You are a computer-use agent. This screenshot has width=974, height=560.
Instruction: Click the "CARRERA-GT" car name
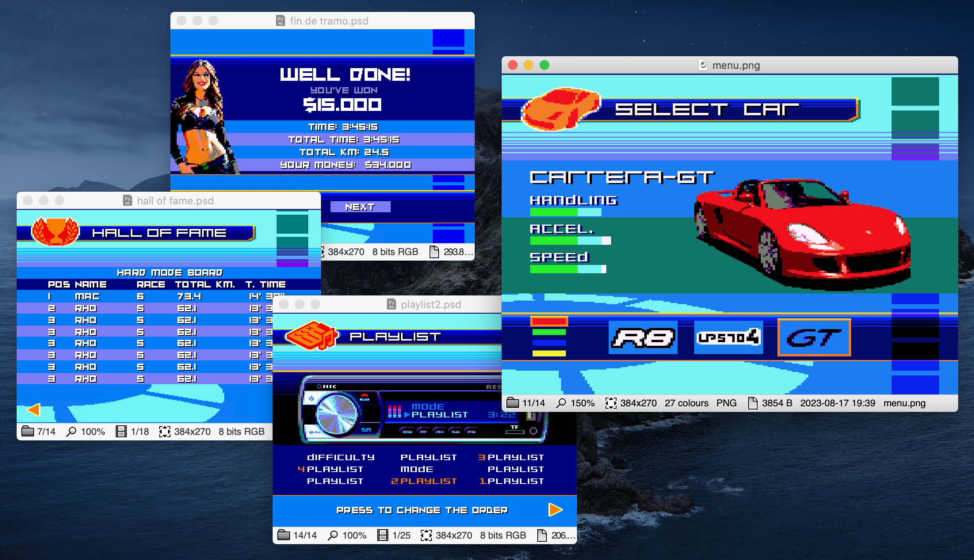[622, 177]
